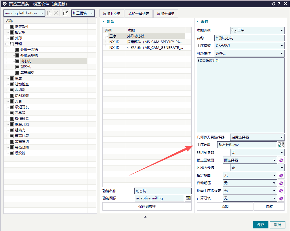
Task: Select 等高封闭 in the tree
Action: click(x=22, y=147)
